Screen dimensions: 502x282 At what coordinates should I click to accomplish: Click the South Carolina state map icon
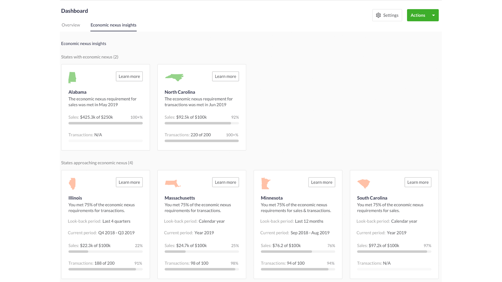click(364, 184)
